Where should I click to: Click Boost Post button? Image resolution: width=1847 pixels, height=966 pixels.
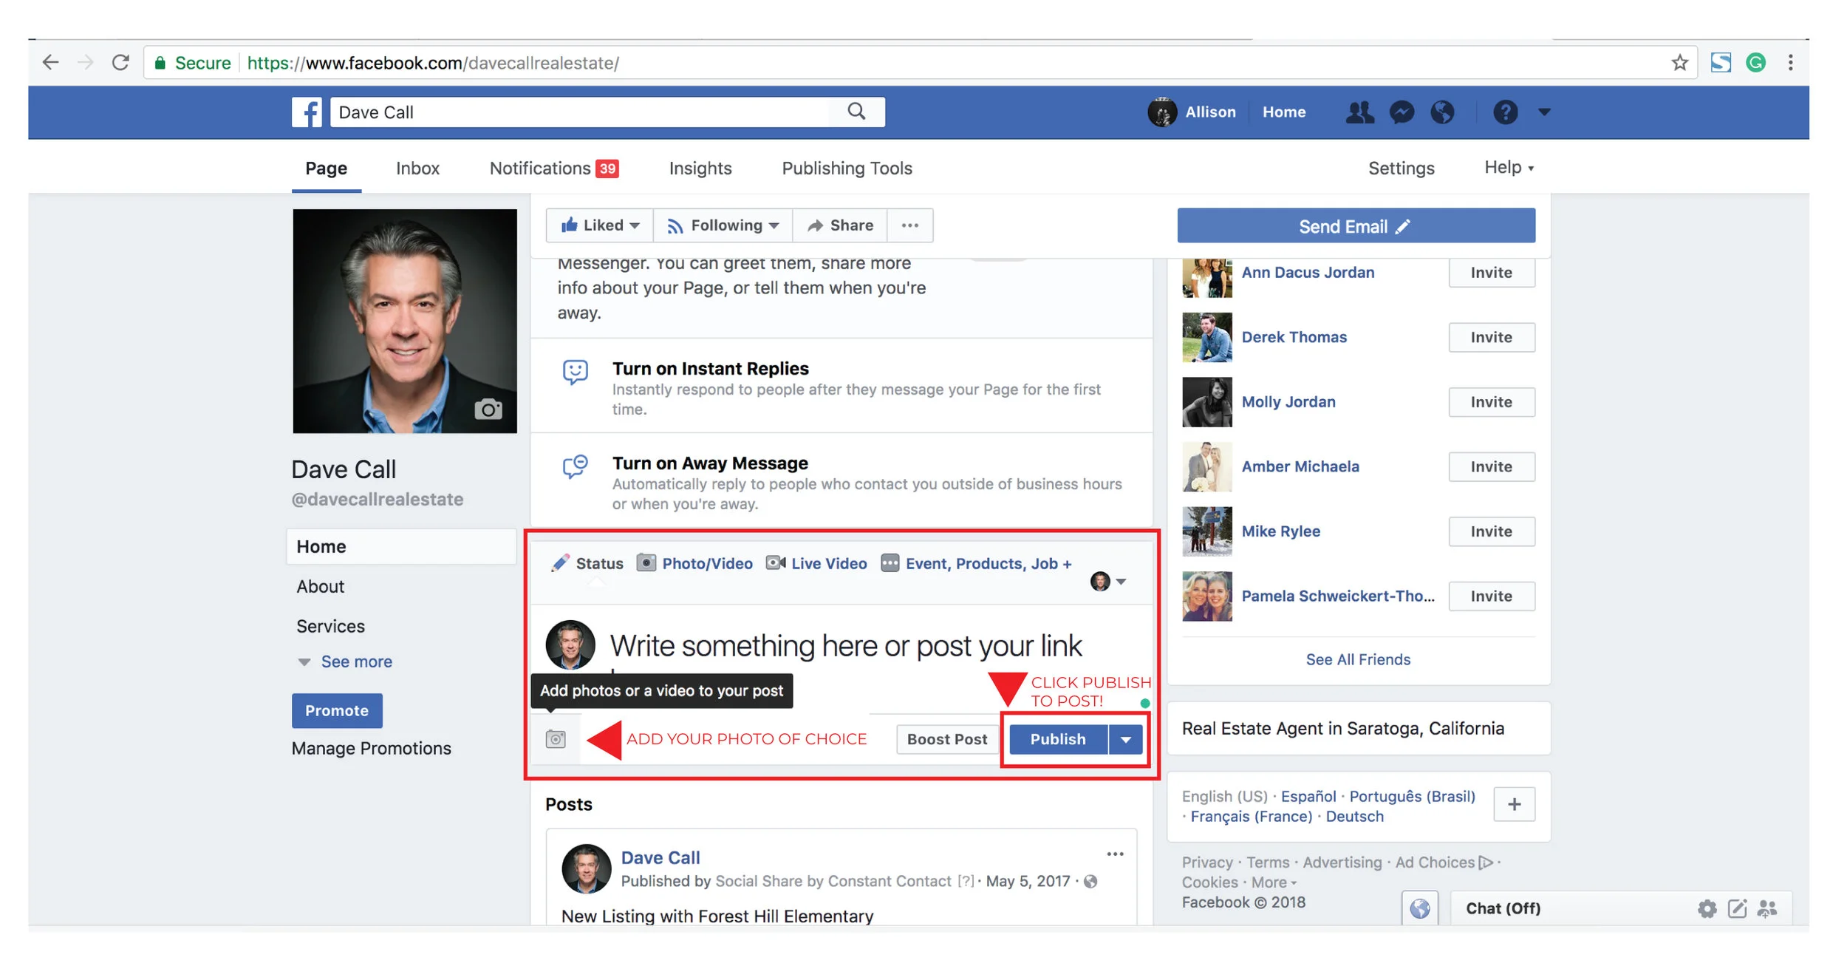pos(946,739)
